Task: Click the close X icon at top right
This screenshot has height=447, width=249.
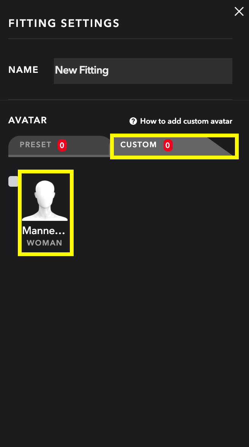Action: 239,11
